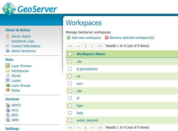This screenshot has width=178, height=131.
Task: Open the it.geosolutions workspace
Action: point(87,69)
